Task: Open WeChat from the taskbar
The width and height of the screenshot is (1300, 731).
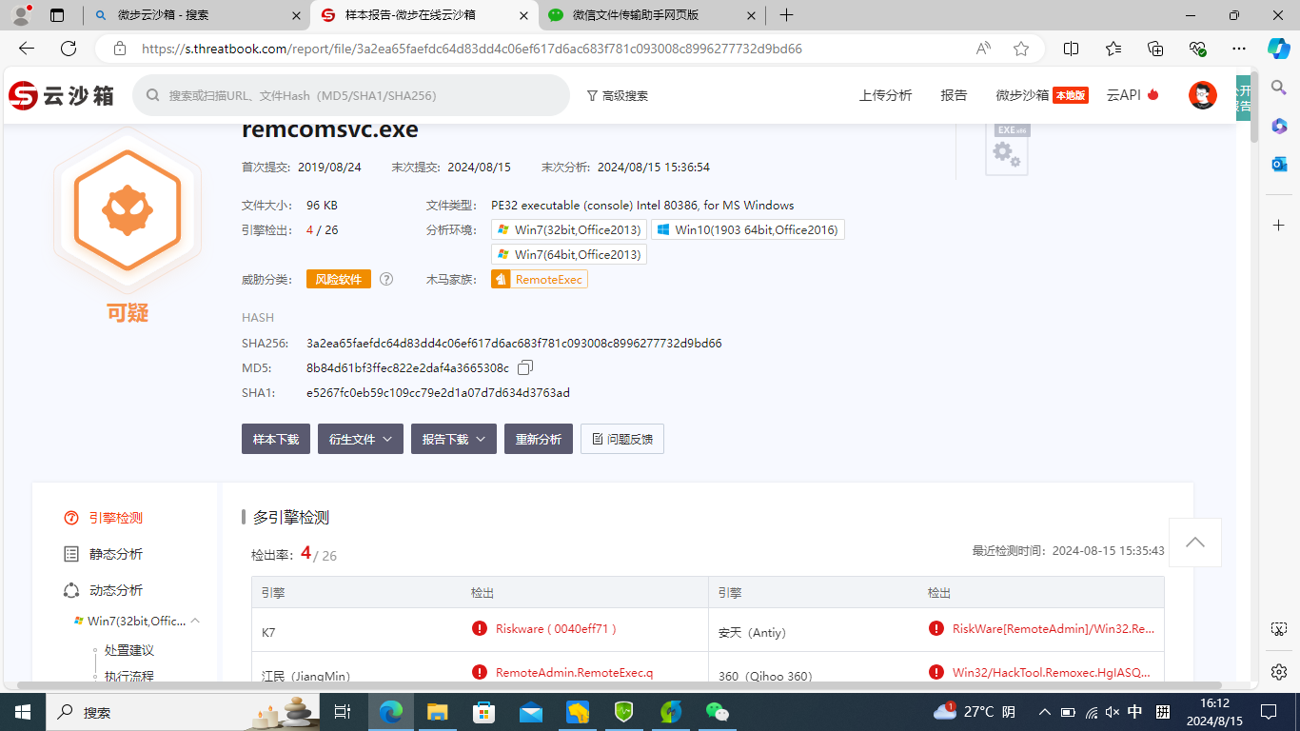Action: (717, 712)
